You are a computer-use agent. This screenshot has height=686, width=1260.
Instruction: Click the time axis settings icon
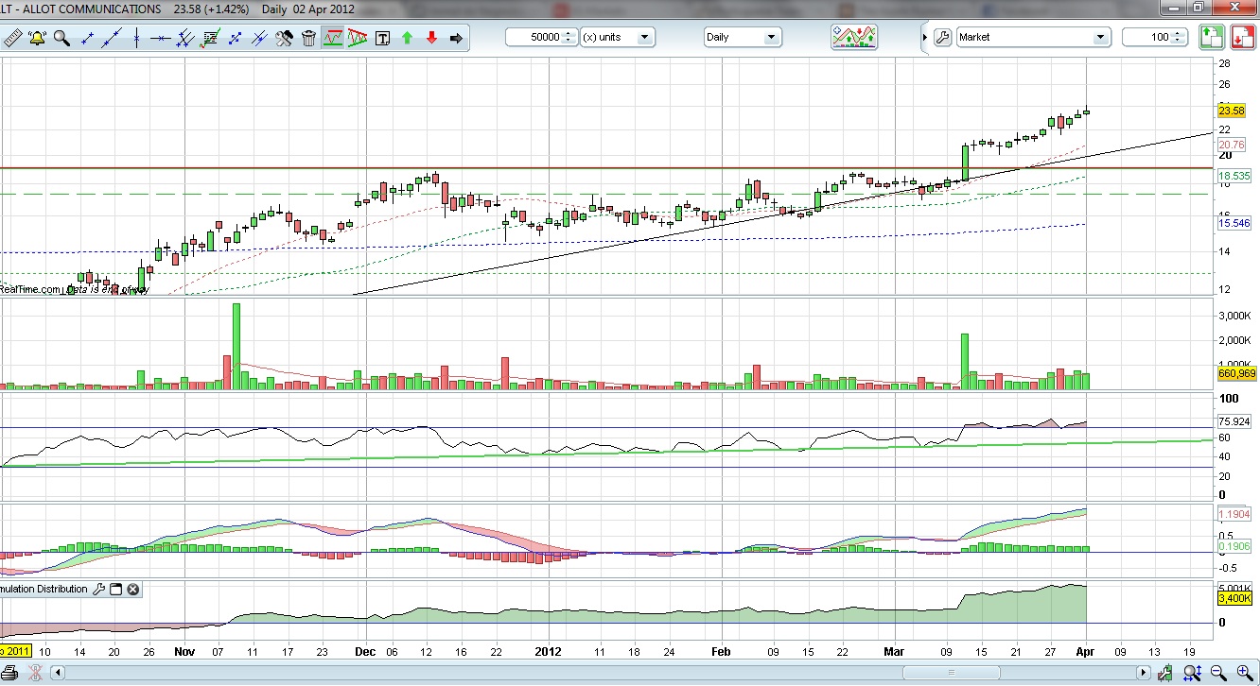(x=1165, y=672)
